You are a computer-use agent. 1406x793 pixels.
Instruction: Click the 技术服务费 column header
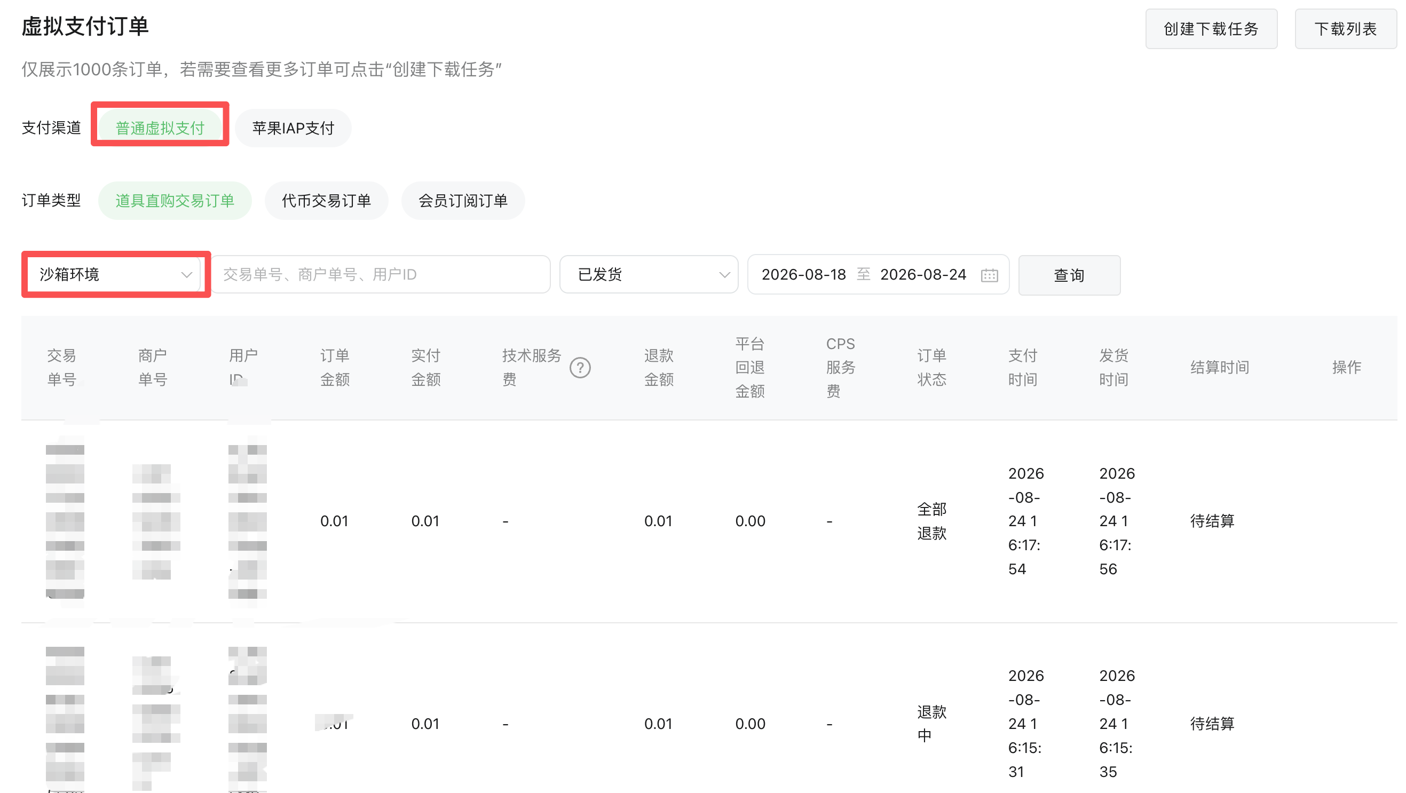click(532, 367)
